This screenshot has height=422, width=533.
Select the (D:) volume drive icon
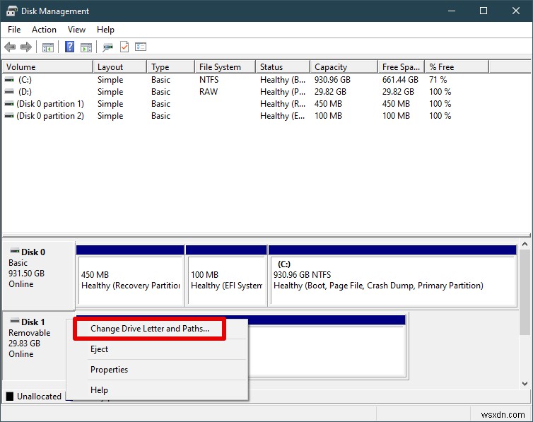9,91
